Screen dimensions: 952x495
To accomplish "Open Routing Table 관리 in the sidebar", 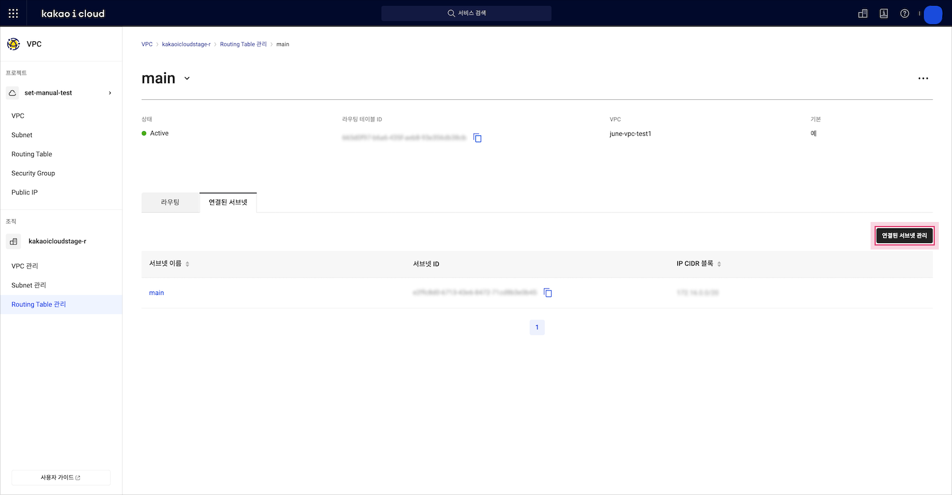I will click(x=61, y=305).
